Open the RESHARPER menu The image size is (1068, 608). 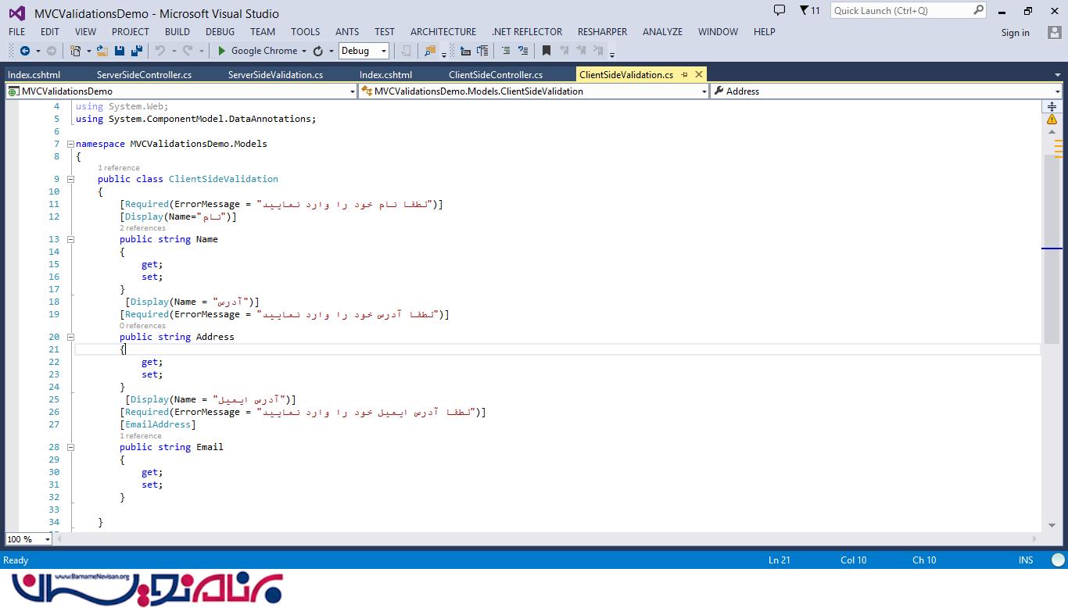point(602,32)
